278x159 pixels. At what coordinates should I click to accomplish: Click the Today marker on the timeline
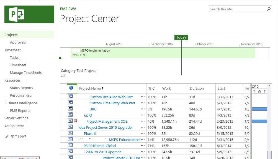[x=181, y=37]
